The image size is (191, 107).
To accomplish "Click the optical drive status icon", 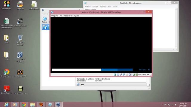I will (118, 75).
